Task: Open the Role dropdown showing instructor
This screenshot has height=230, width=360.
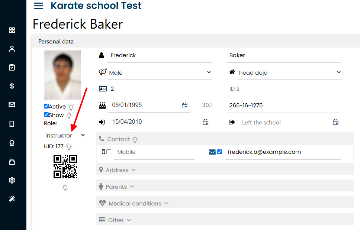Action: click(65, 136)
